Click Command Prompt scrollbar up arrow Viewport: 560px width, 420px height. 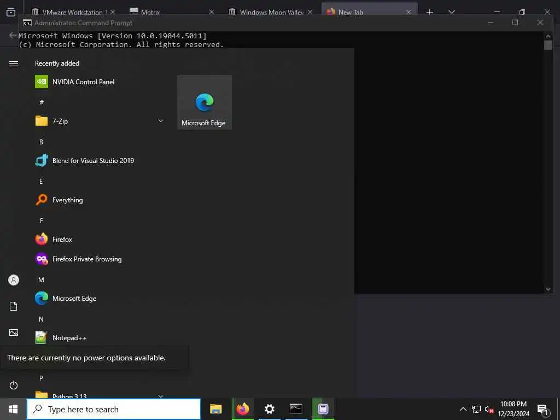(548, 36)
